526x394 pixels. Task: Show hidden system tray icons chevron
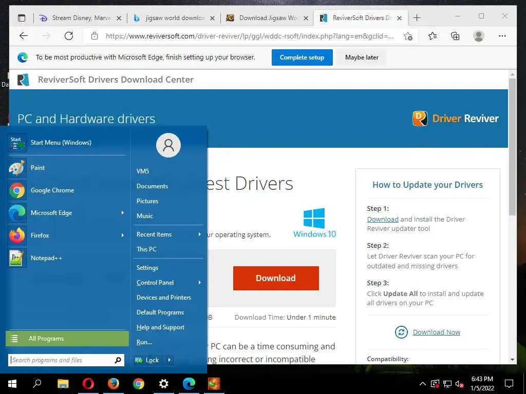pos(423,384)
